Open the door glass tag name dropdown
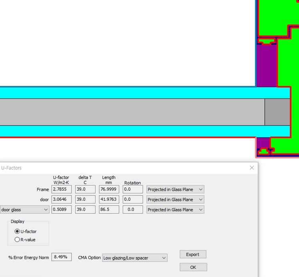The image size is (299, 277). [x=24, y=209]
